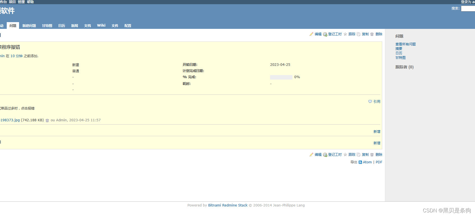
Task: Click the top 编辑 link
Action: (x=318, y=34)
